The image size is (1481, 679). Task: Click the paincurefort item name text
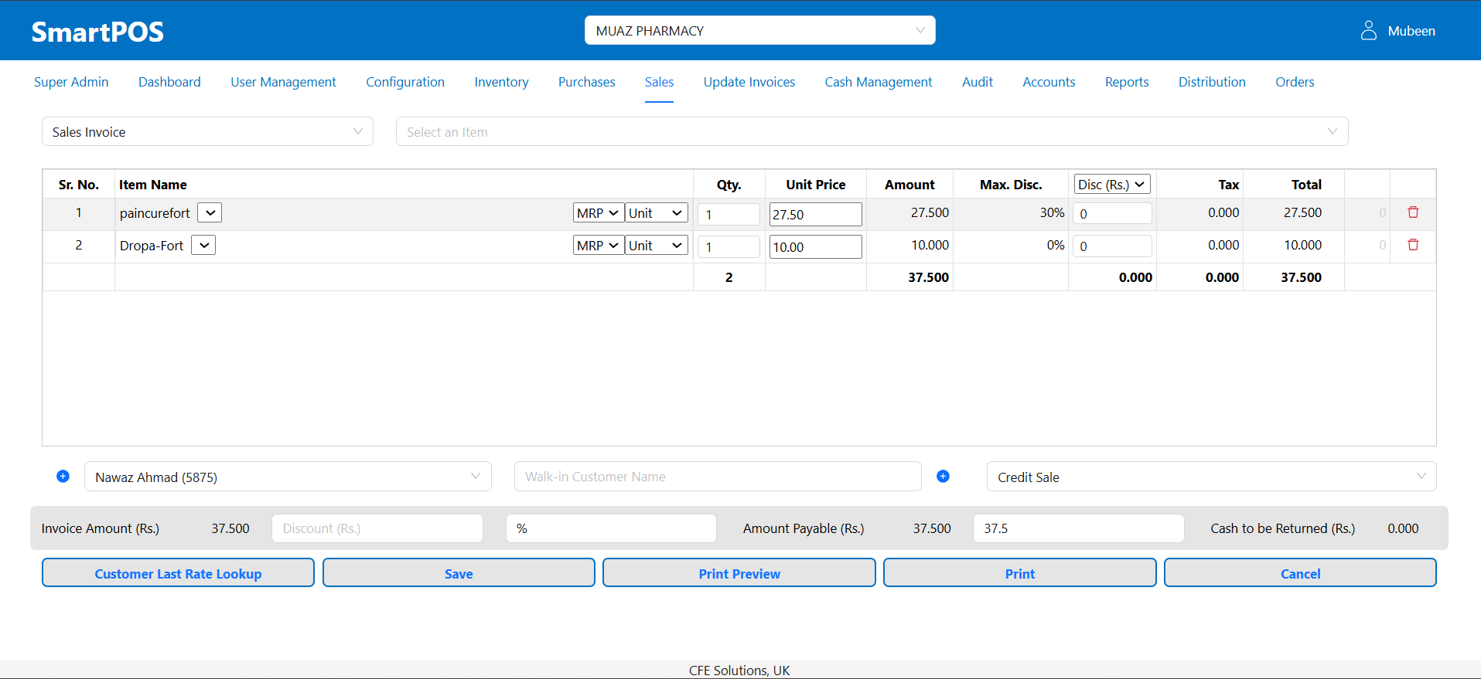click(x=155, y=213)
